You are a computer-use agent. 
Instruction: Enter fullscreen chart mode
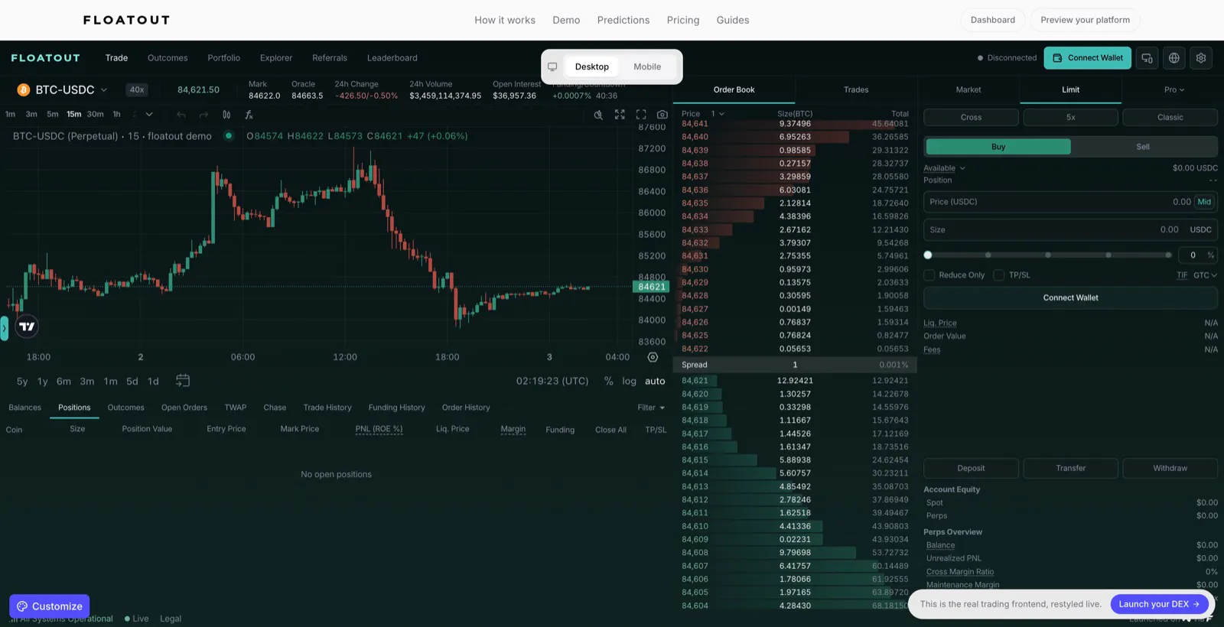[641, 115]
